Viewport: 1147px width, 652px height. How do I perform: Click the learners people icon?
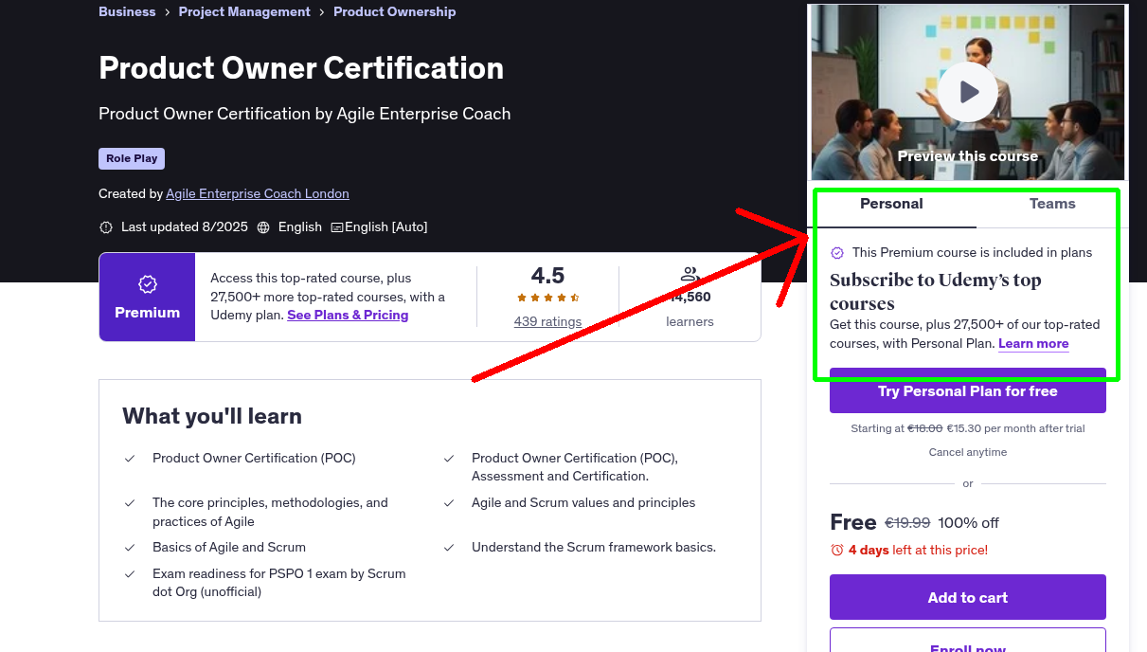click(690, 274)
